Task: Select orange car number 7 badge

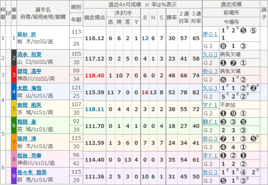Action: [x=14, y=142]
